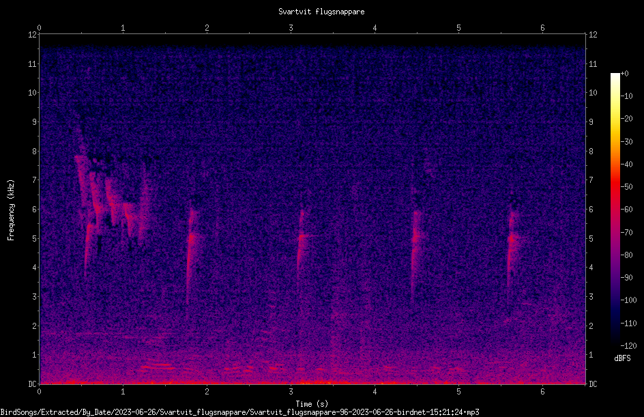Click the title 'Svartvit flugsnappare'
Image resolution: width=644 pixels, height=417 pixels.
point(321,12)
